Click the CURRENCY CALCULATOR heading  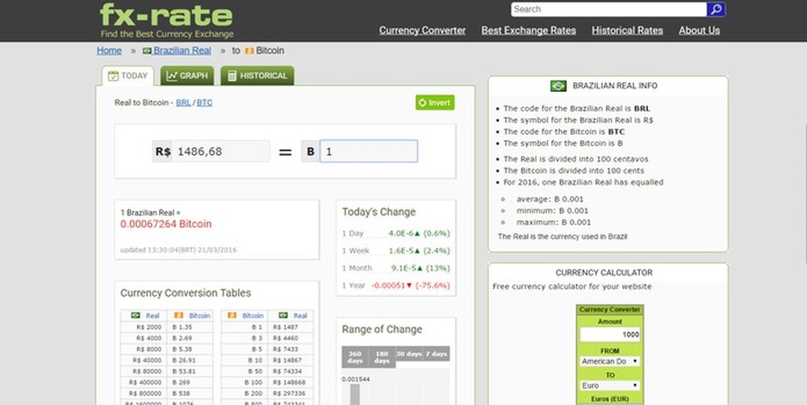[x=604, y=273]
